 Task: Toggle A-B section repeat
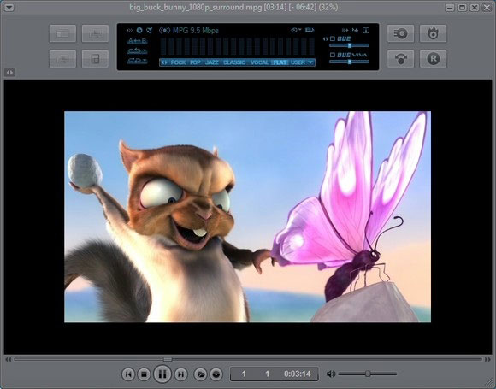click(x=137, y=41)
